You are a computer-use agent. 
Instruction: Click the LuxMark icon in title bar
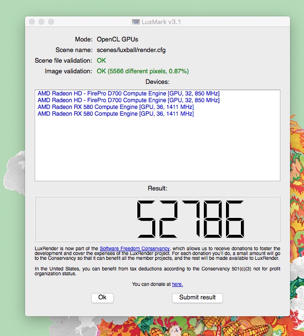pyautogui.click(x=136, y=22)
